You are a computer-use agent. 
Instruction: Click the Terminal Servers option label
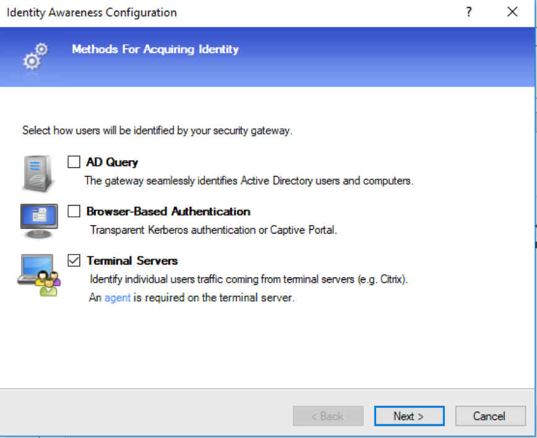point(132,261)
